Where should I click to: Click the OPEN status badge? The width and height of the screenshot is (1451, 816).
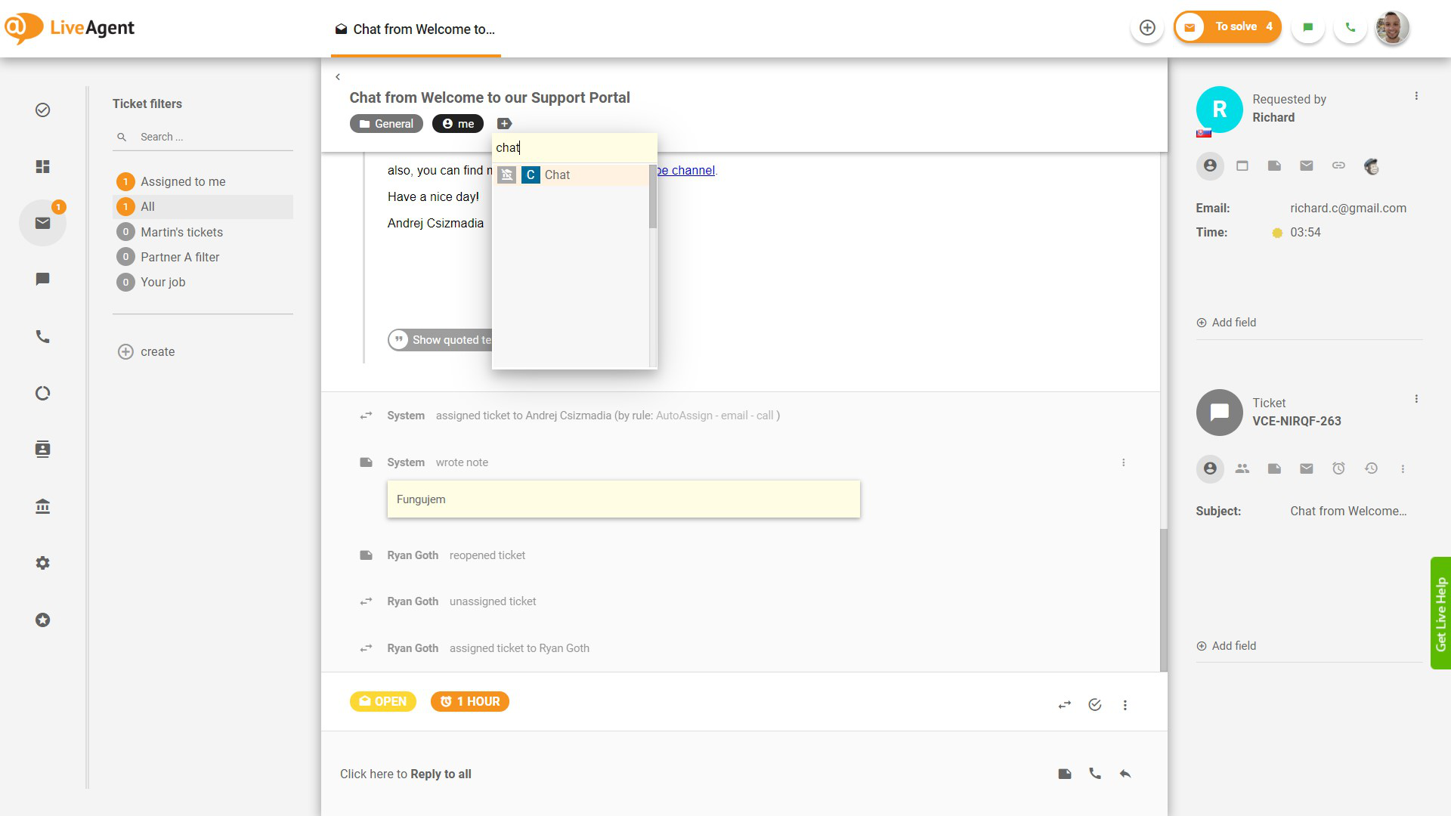(x=382, y=701)
